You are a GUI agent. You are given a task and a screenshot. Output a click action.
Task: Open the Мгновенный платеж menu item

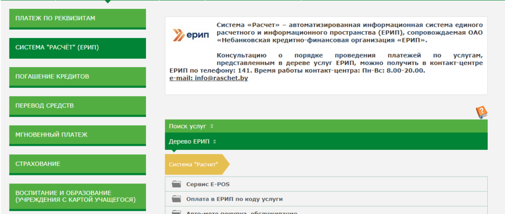pos(77,135)
